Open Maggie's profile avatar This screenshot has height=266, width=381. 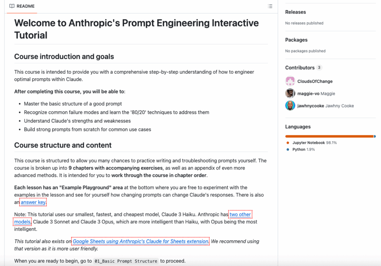click(x=290, y=93)
